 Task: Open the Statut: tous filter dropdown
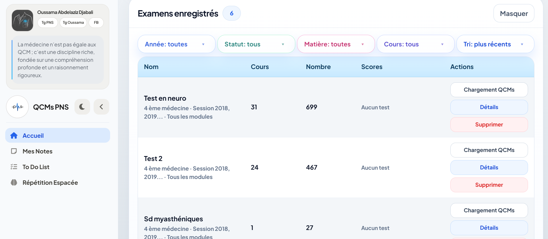[x=256, y=44]
